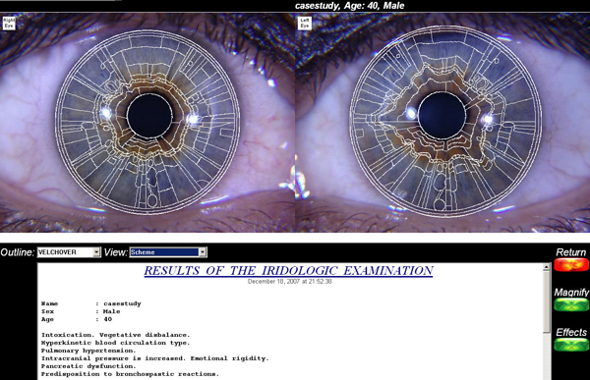The height and width of the screenshot is (380, 590).
Task: Click the 'casestudy, Age: 40, Male' title text
Action: point(349,6)
